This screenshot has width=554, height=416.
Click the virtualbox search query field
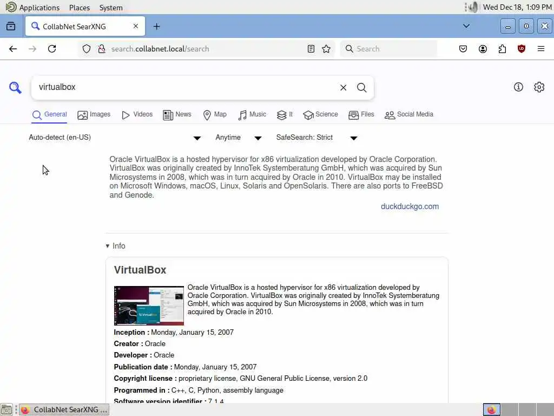pos(186,87)
